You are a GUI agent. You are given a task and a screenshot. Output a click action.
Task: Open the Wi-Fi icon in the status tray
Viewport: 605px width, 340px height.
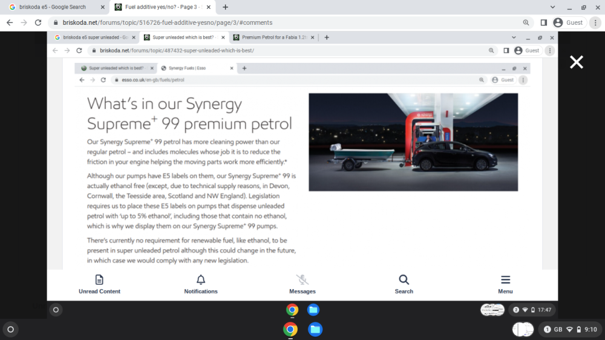(569, 329)
